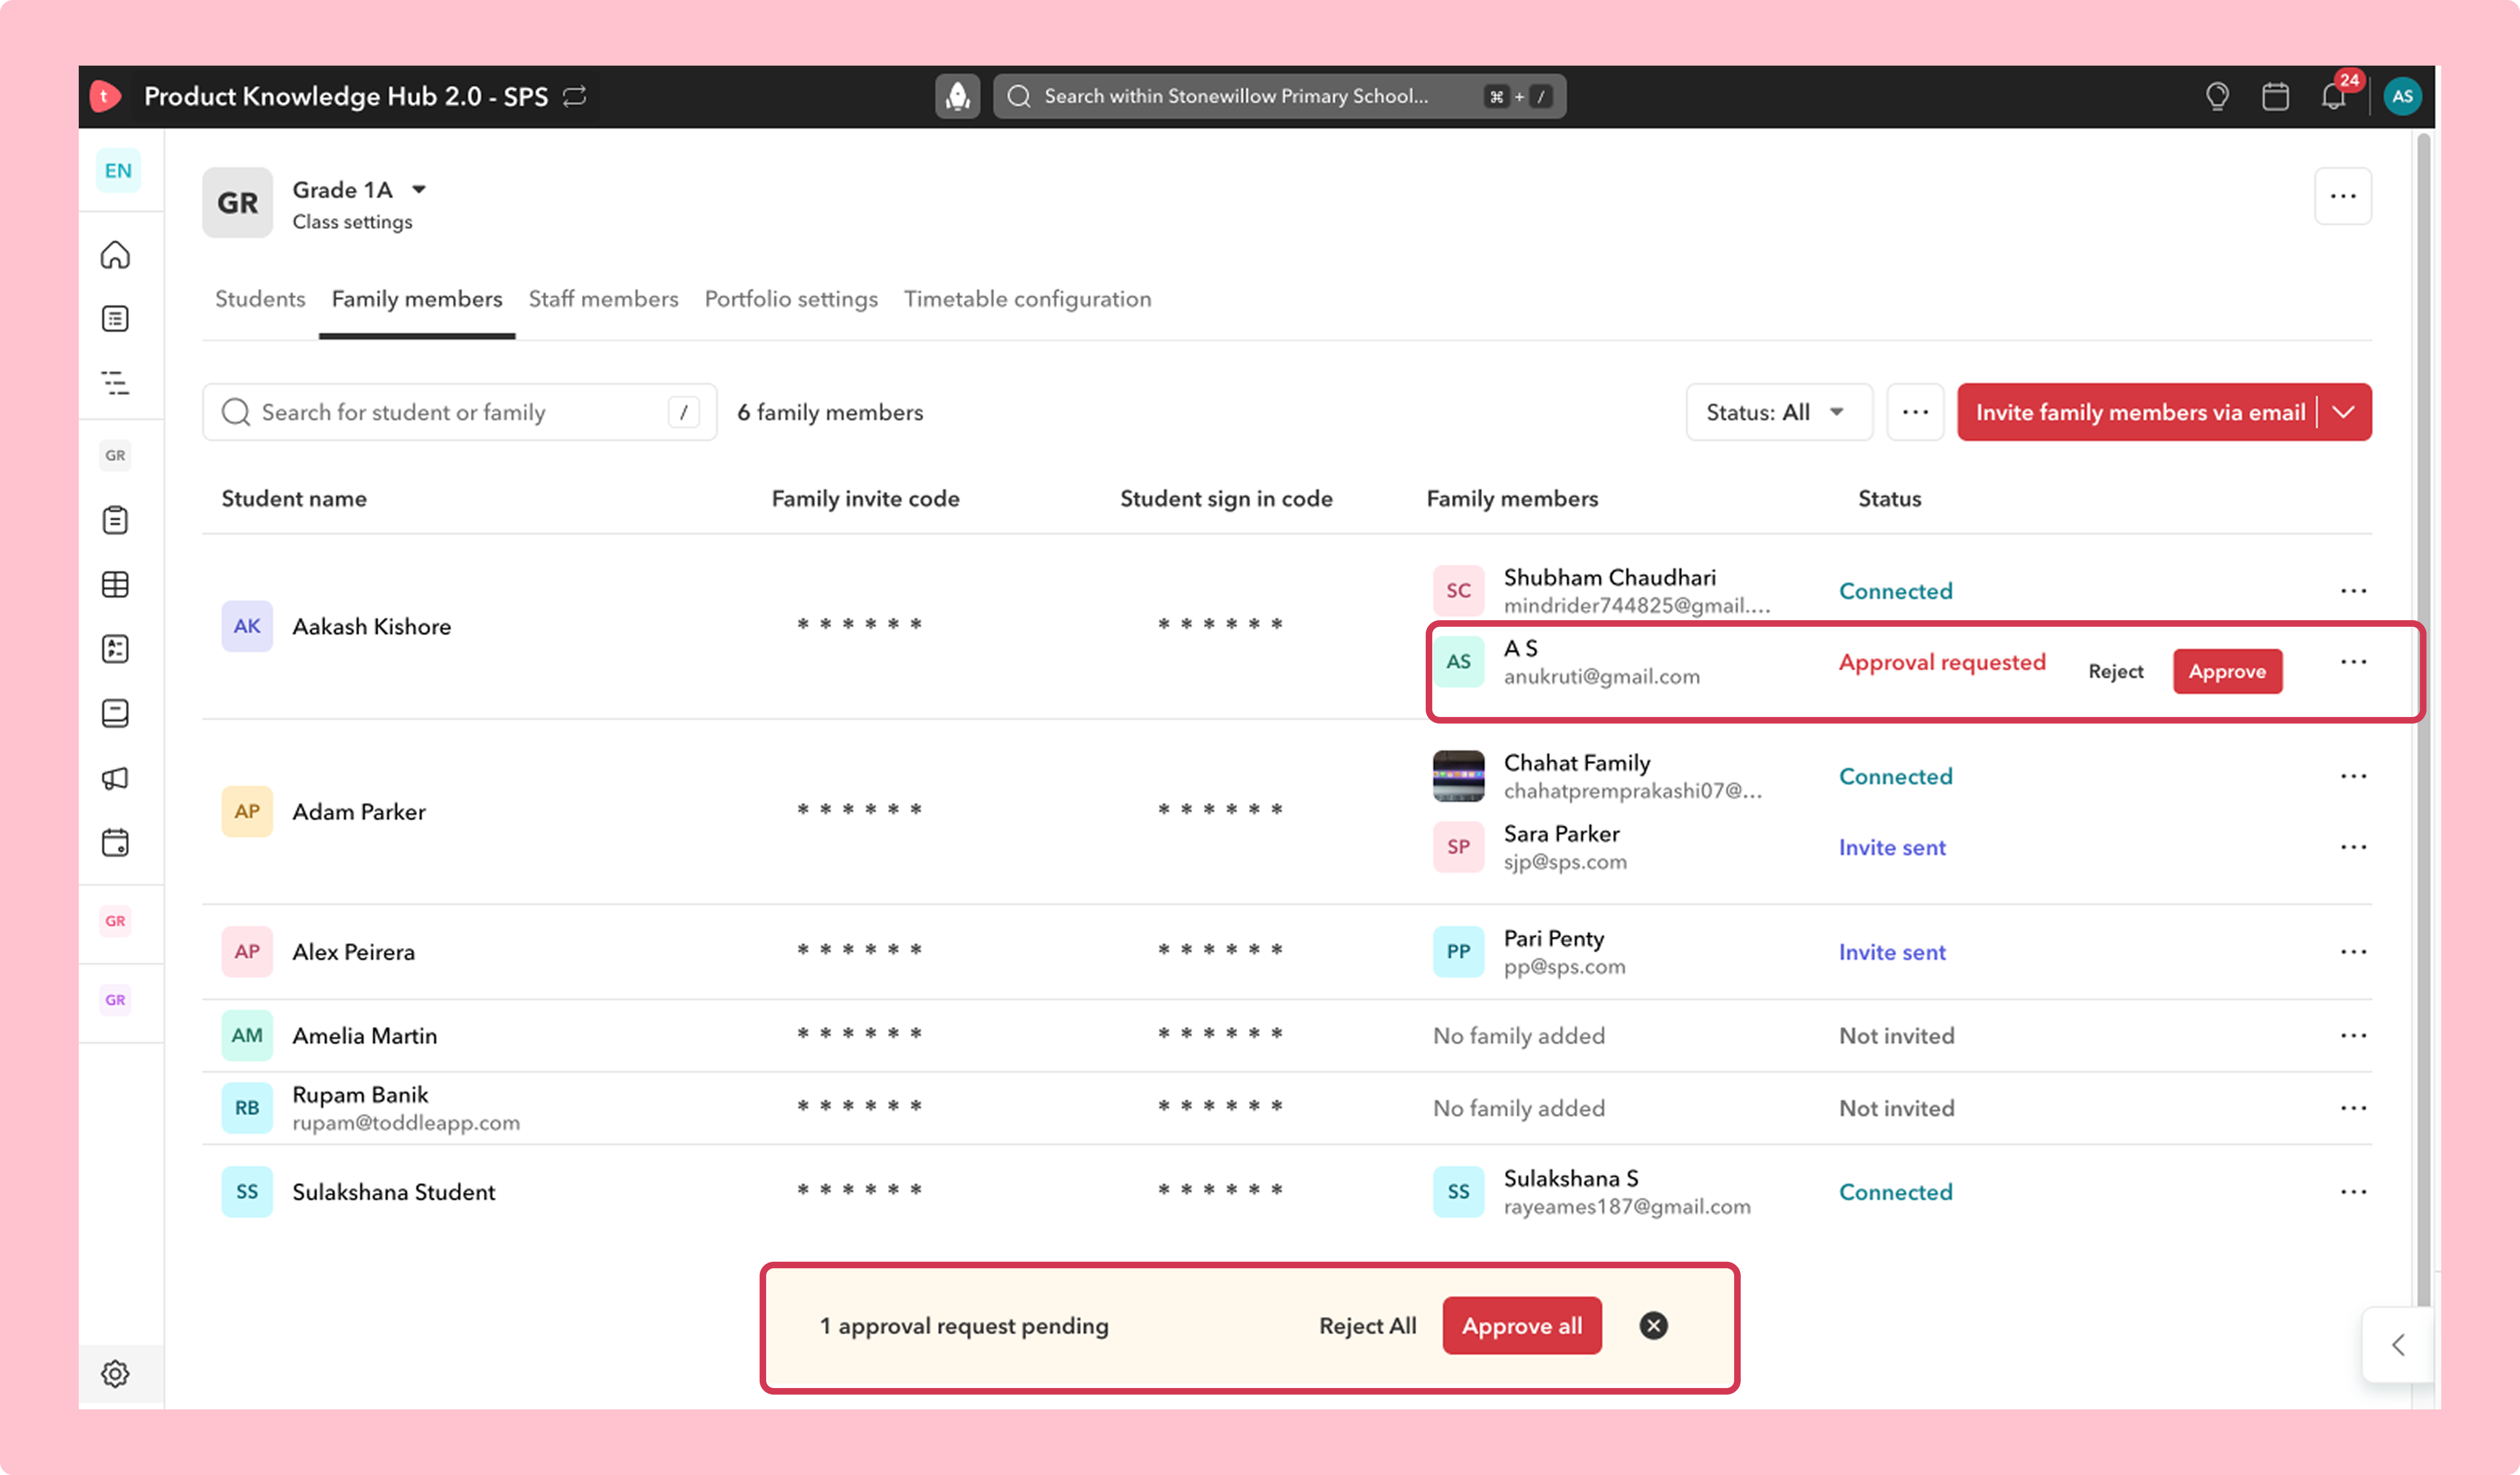
Task: Open more options for Pari Penty
Action: click(2353, 952)
